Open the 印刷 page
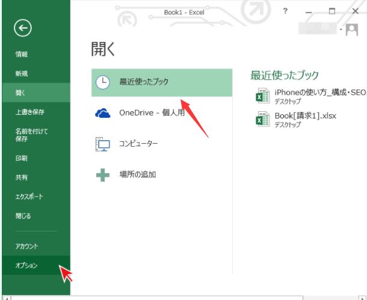The image size is (367, 300). coord(36,158)
